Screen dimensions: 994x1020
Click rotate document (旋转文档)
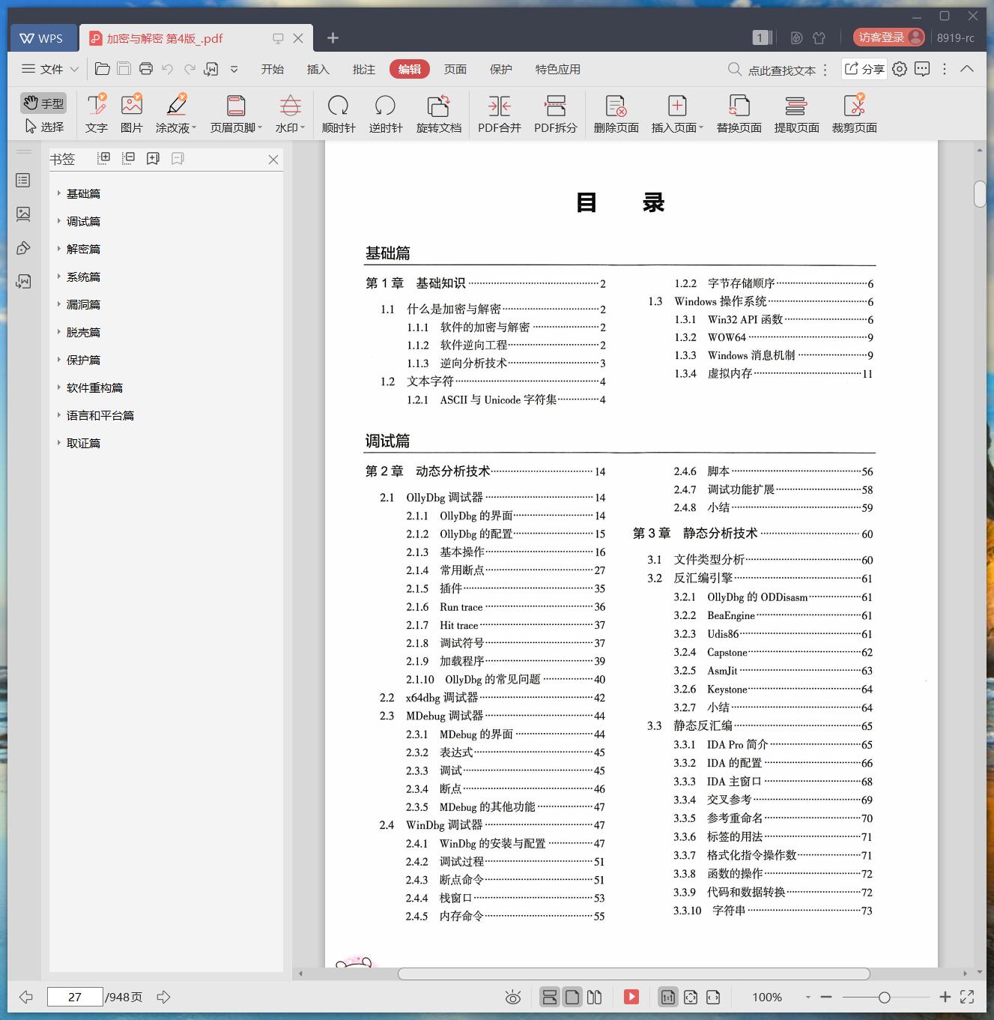[x=438, y=113]
